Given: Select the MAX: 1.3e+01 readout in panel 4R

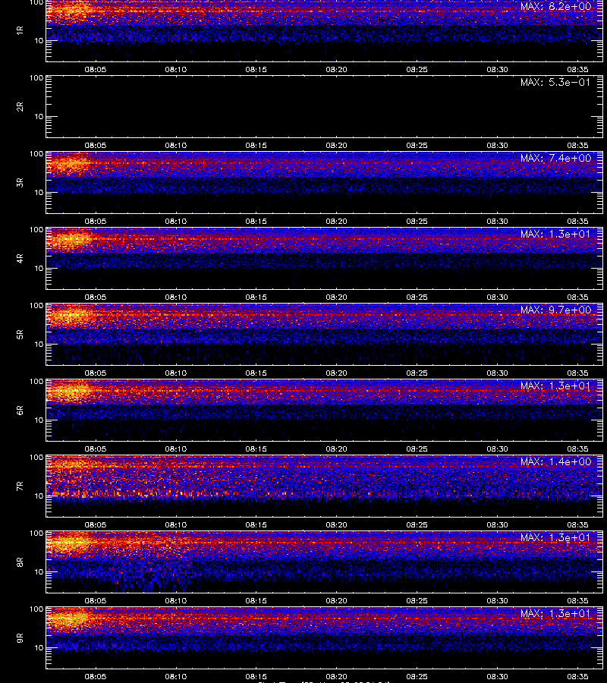Looking at the screenshot, I should coord(555,234).
